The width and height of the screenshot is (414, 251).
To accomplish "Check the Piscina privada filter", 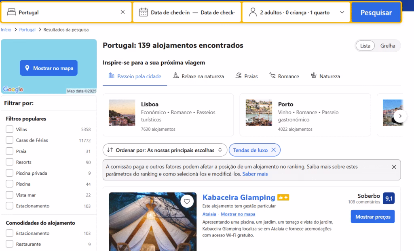I will 10,173.
